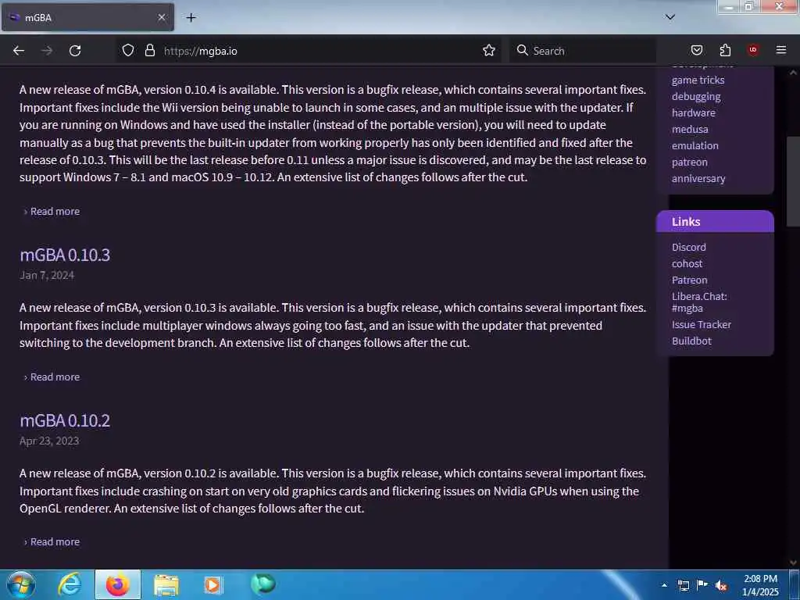Open the emulation tag
This screenshot has width=800, height=600.
695,145
